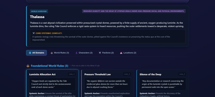Click the Foundational World Rules (3) heading
215x97 pixels.
tap(50, 66)
